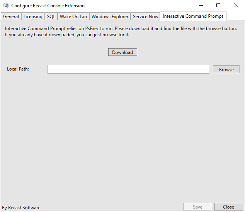Screen dimensions: 245x212
Task: Switch to the Service Now tab
Action: coord(145,17)
